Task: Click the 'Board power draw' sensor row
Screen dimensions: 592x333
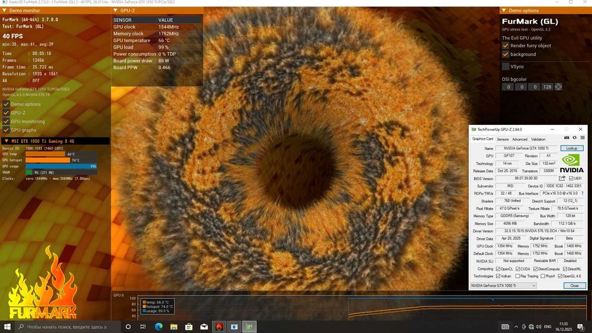Action: point(157,61)
